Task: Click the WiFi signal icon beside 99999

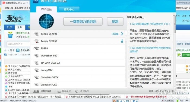Action: (x=36, y=48)
